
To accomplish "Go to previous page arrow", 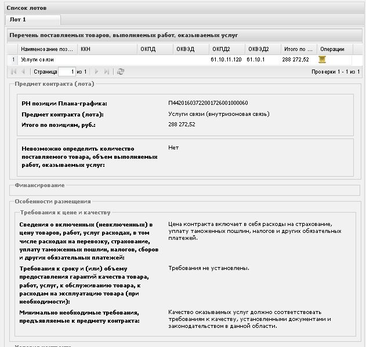I will 23,72.
